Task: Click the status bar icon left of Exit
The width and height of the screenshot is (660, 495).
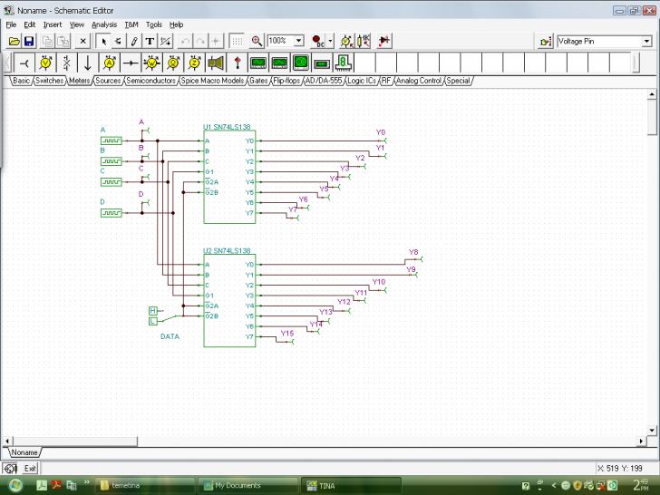Action: pyautogui.click(x=10, y=468)
